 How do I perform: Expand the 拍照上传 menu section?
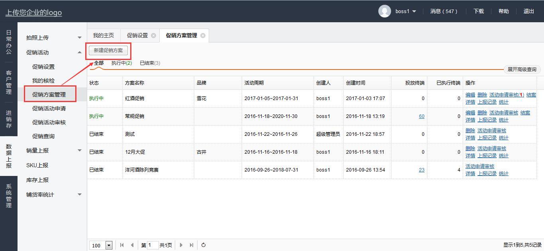tap(79, 38)
